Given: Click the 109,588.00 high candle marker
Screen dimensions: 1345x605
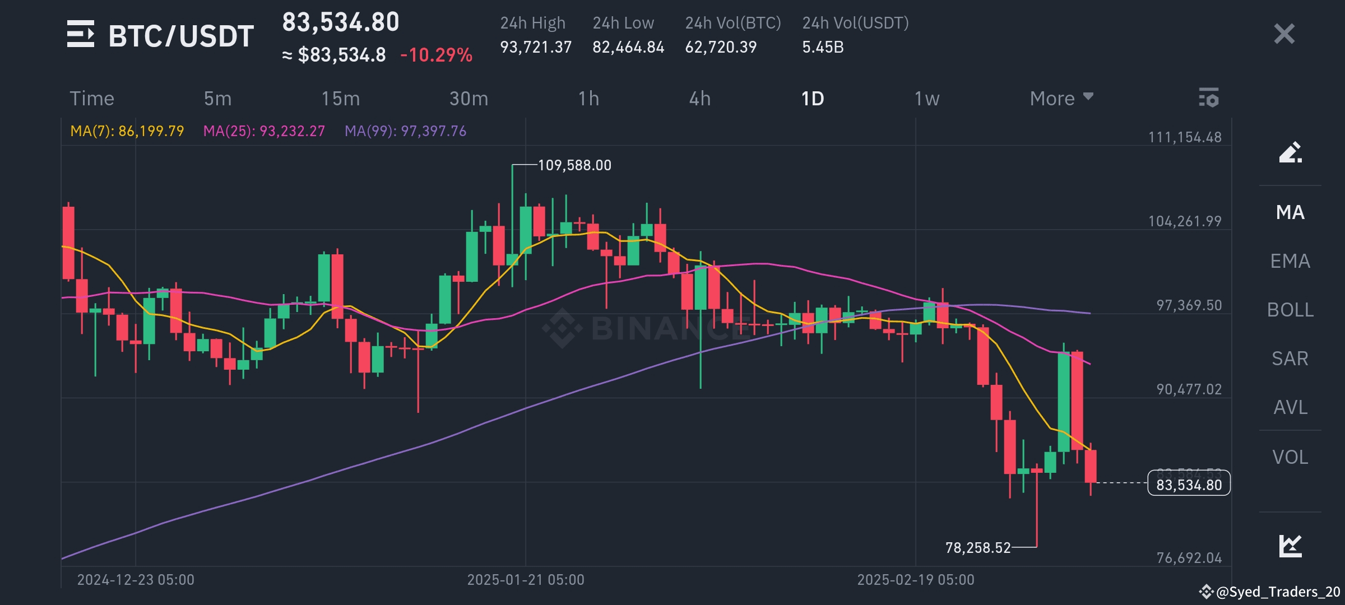Looking at the screenshot, I should pos(574,165).
